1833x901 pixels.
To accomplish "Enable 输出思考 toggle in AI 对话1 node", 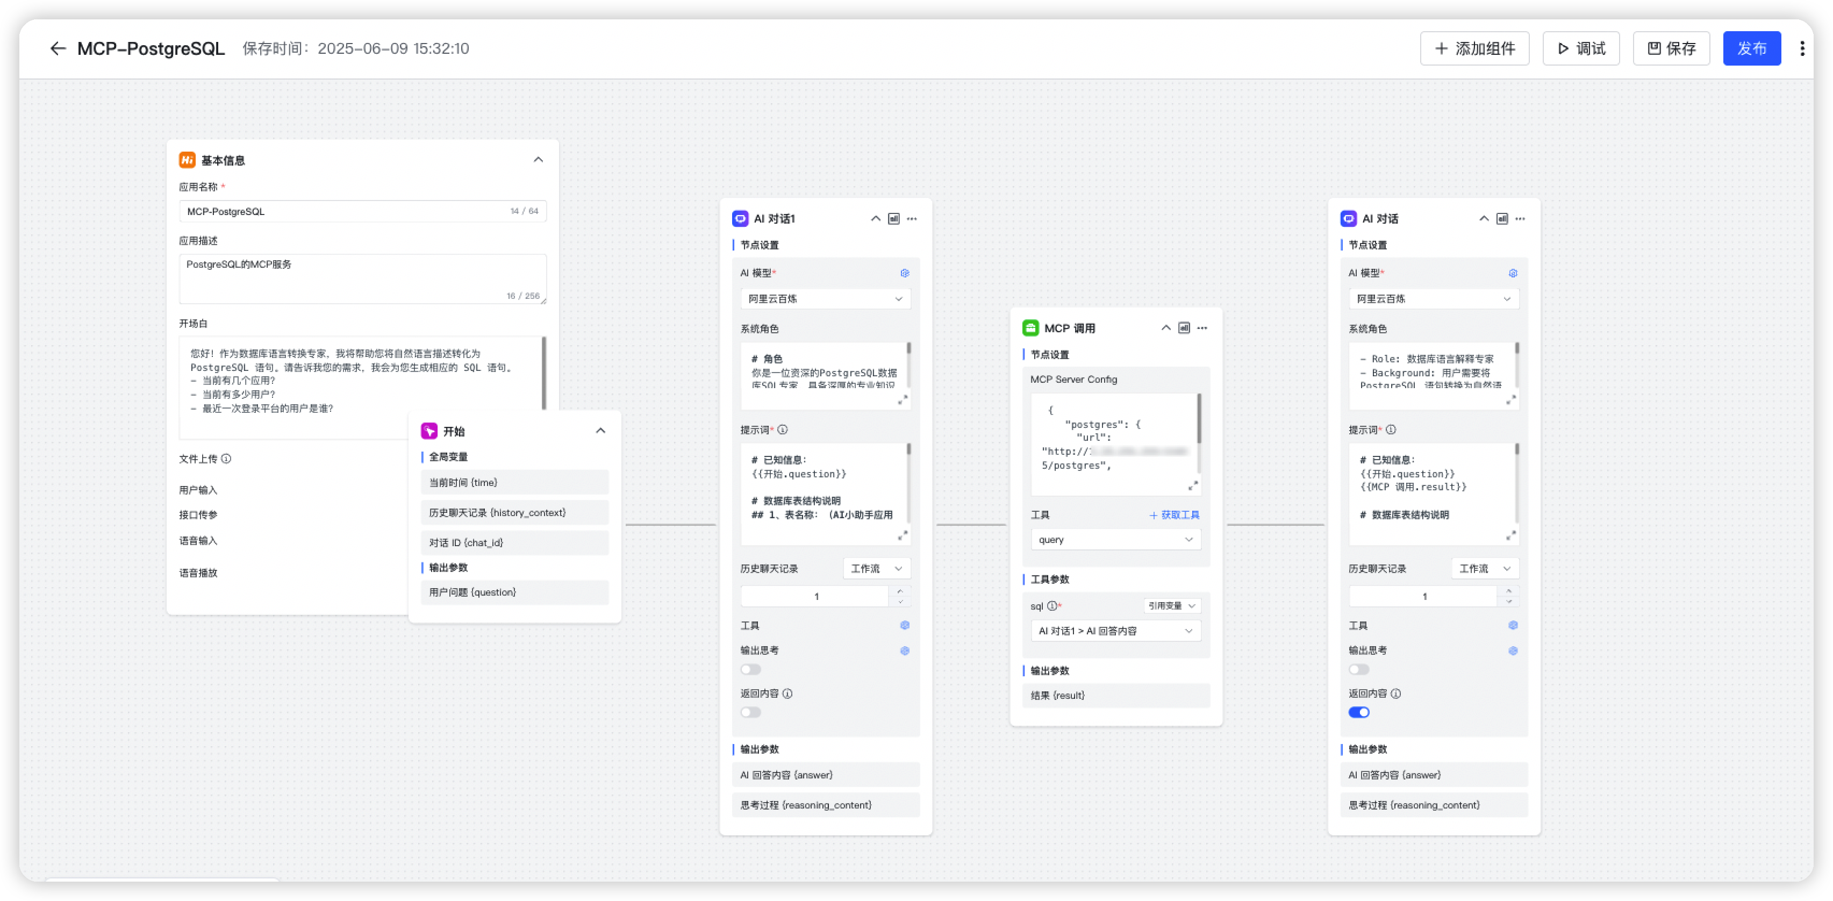I will [x=750, y=670].
